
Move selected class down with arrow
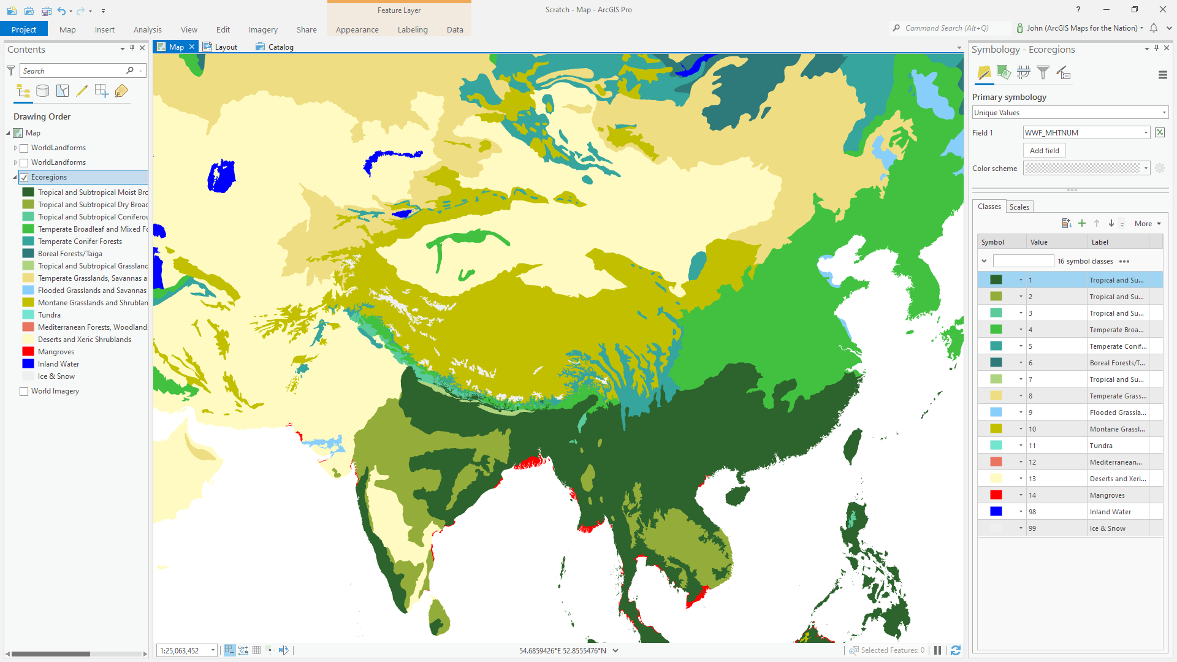point(1111,224)
